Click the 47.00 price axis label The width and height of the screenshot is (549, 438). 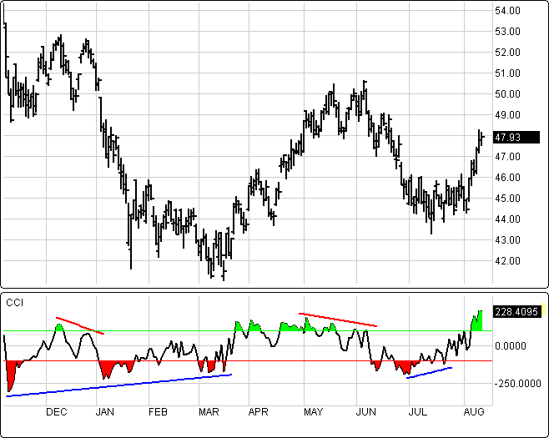tap(507, 157)
